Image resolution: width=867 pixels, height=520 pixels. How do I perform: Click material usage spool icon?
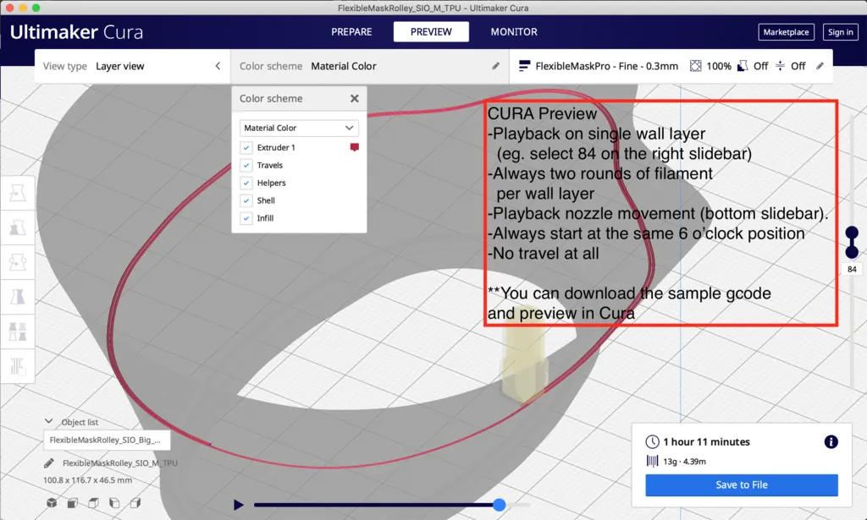653,462
